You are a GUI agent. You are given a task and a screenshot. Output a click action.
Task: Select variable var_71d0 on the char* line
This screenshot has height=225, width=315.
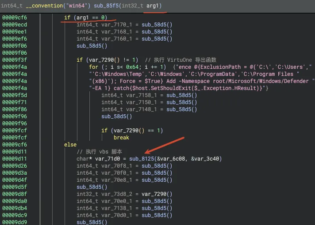click(x=108, y=159)
